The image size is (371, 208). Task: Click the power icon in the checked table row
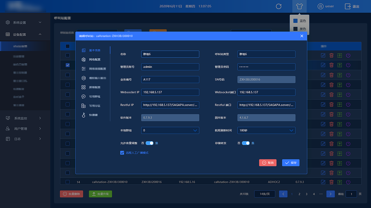pos(348,65)
